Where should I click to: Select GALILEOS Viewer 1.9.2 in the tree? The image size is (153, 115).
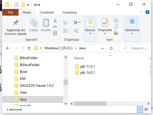click(x=34, y=86)
